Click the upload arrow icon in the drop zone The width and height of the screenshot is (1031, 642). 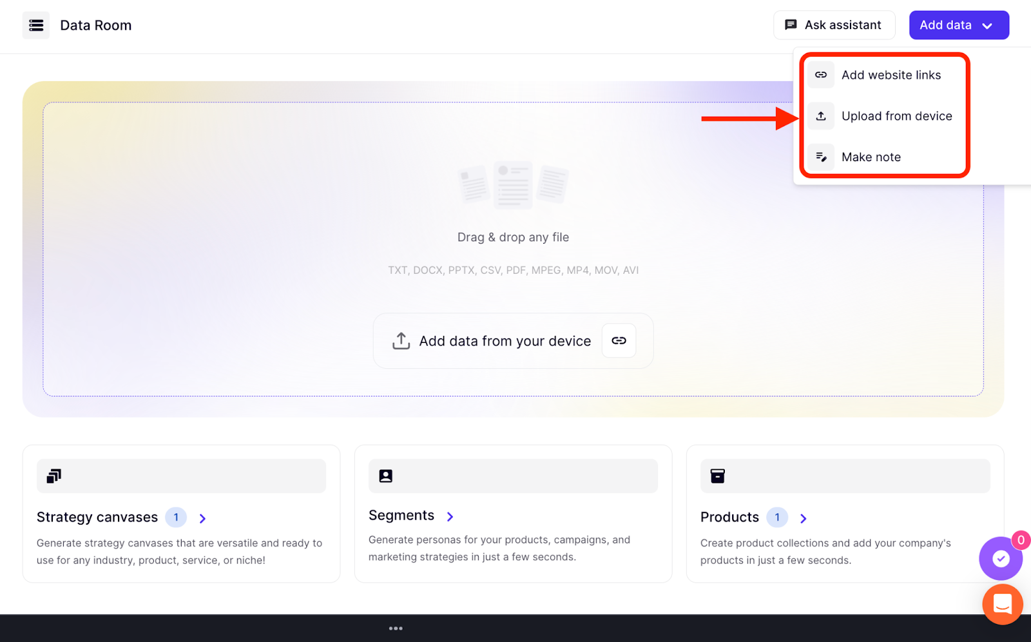(x=401, y=341)
